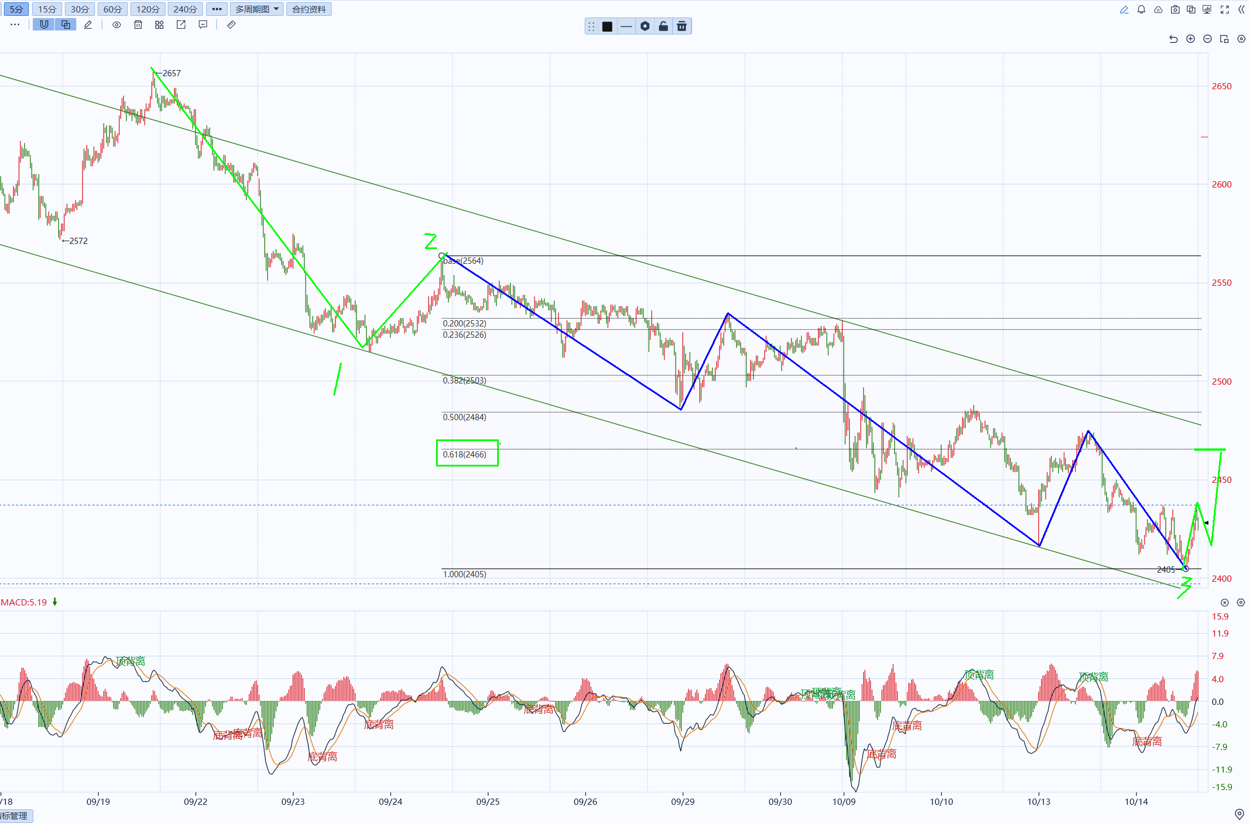Unlock the selected drawing with lock icon

pyautogui.click(x=663, y=26)
